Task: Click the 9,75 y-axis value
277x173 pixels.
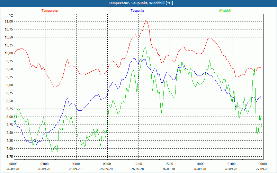Action: 10,61
